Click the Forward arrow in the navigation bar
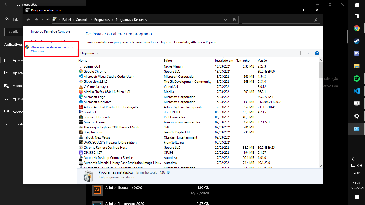This screenshot has height=205, width=365. click(x=37, y=20)
